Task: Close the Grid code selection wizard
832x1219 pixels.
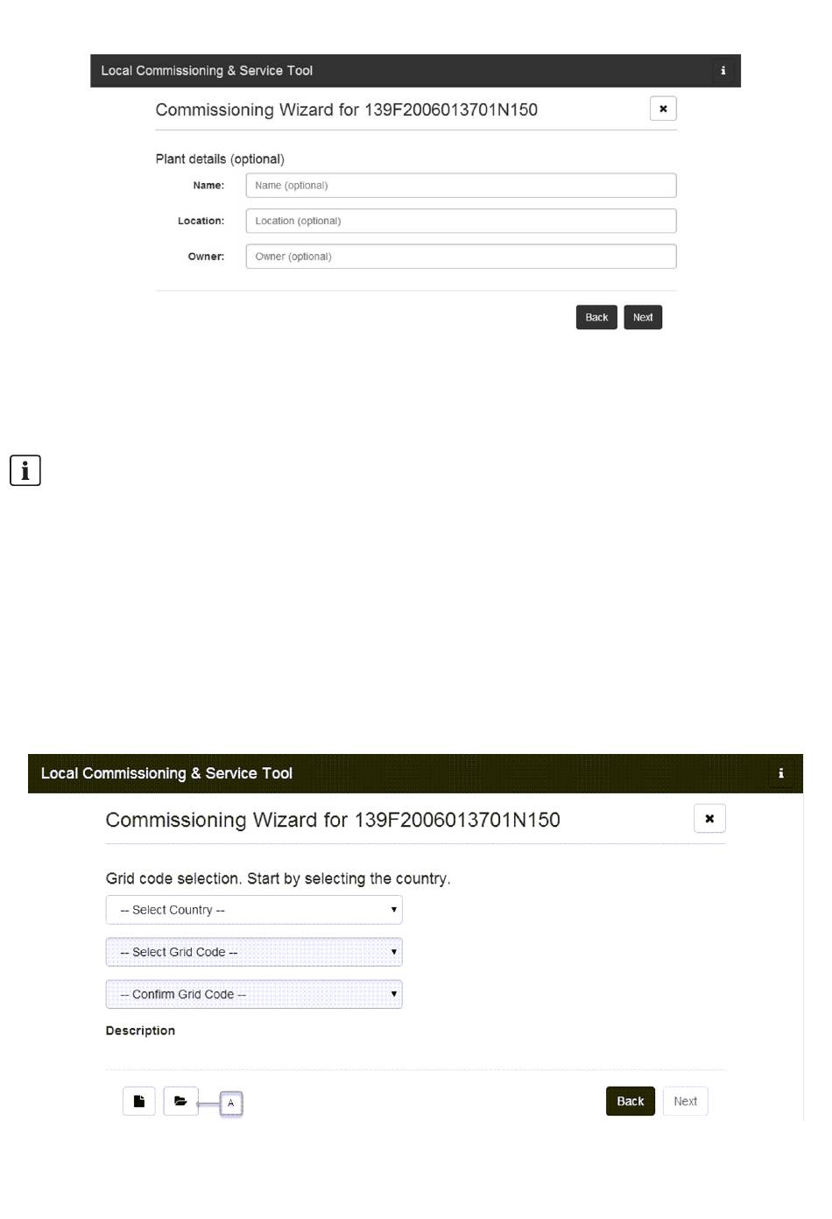Action: point(709,819)
